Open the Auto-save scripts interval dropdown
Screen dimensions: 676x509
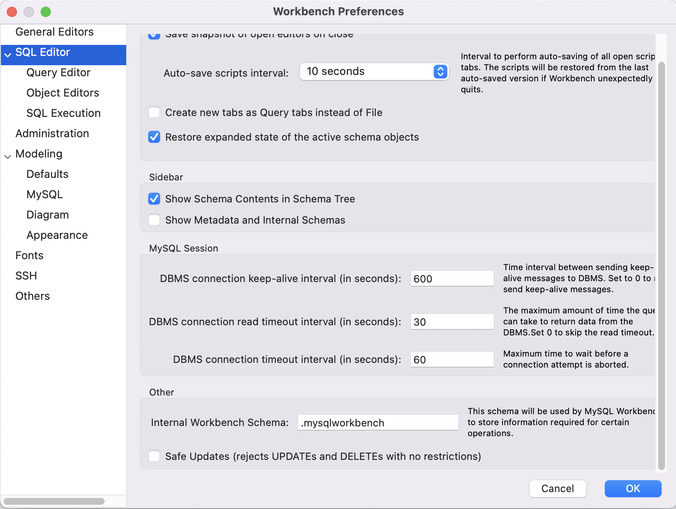pos(374,72)
